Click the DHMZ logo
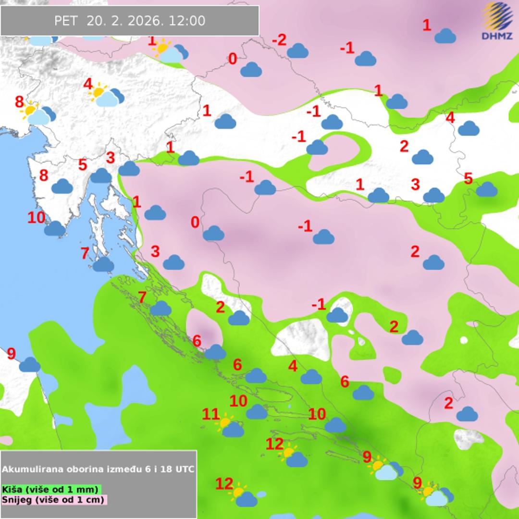 [497, 22]
